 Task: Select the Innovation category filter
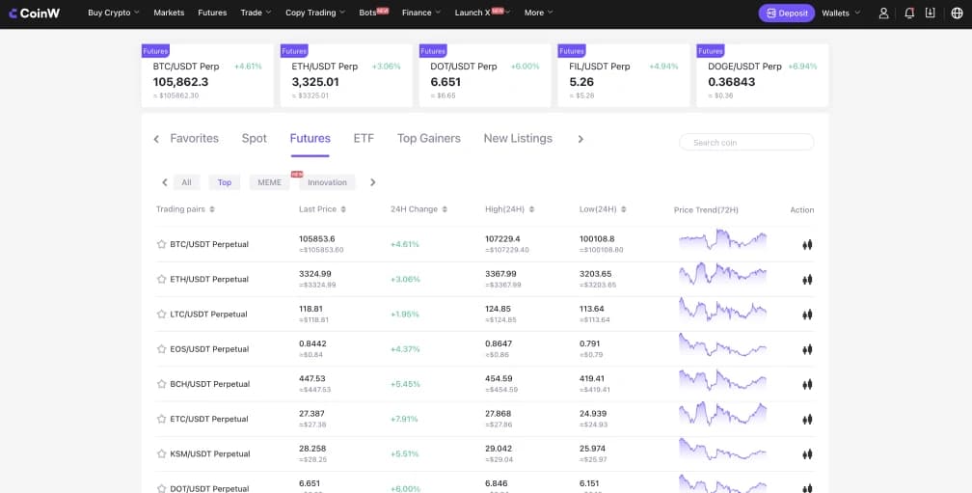pos(327,182)
